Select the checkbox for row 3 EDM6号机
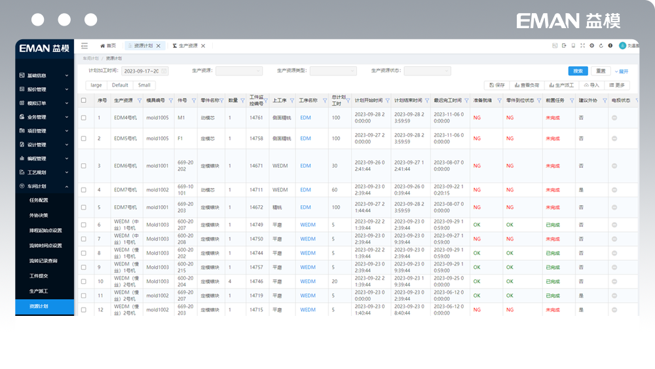Screen dimensions: 655x369 (83, 166)
